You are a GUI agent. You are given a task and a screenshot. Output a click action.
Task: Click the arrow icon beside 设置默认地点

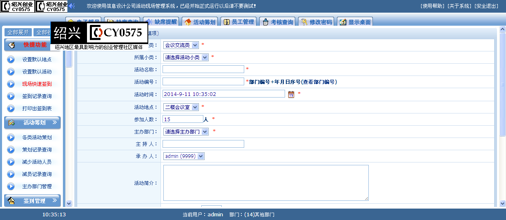tap(11, 59)
